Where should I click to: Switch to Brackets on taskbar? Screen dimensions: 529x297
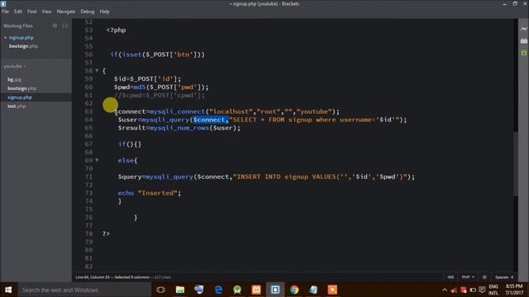[275, 290]
